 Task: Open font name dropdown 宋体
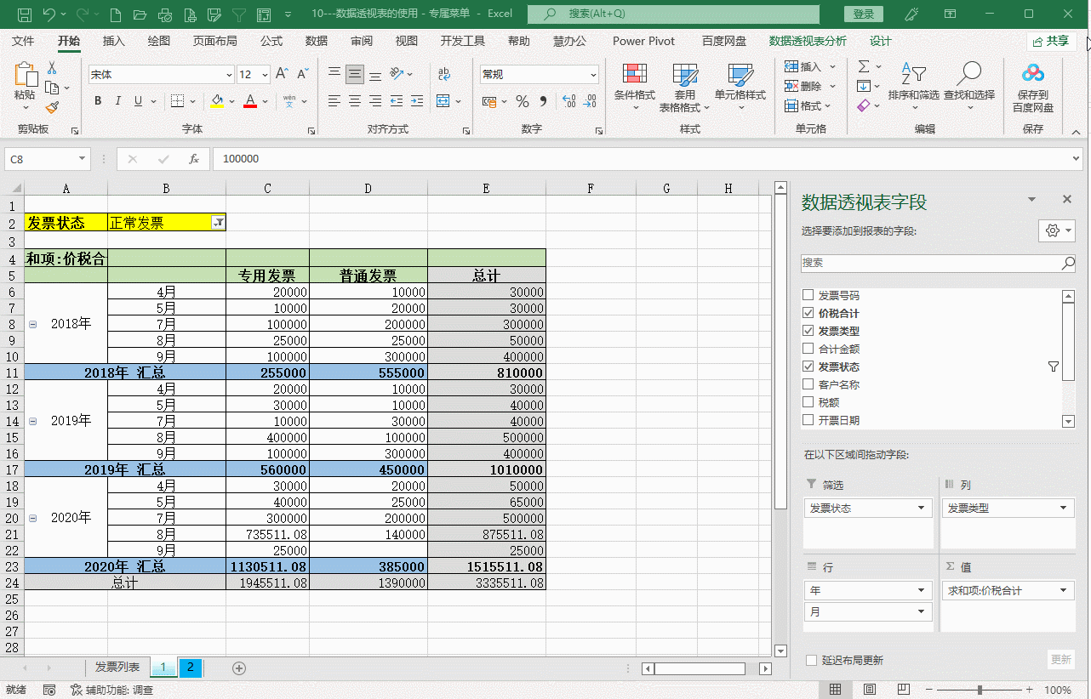[x=229, y=75]
